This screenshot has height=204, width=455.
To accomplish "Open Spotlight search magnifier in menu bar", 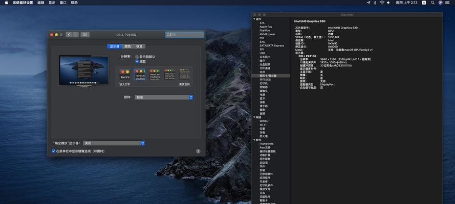I will [432, 3].
